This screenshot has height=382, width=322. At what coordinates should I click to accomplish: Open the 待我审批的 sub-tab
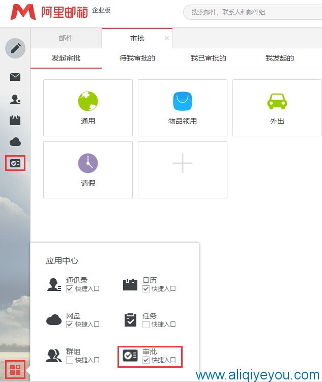click(137, 58)
